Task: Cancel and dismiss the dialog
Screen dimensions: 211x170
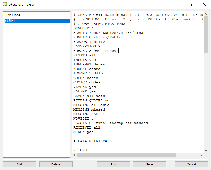Action: click(x=191, y=164)
